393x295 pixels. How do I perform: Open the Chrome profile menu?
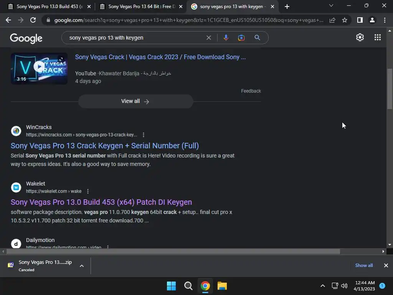coord(372,20)
